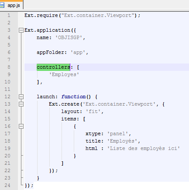The image size is (189, 190).
Task: Click the name property on line 4
Action: [43, 37]
